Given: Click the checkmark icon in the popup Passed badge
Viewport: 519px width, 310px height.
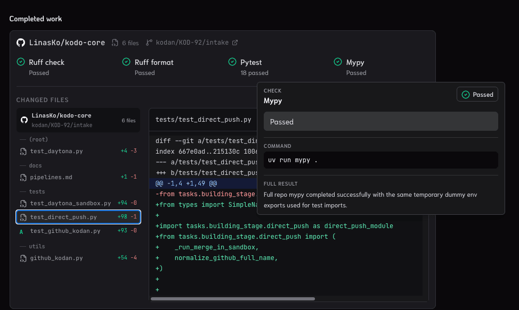Looking at the screenshot, I should pos(465,95).
